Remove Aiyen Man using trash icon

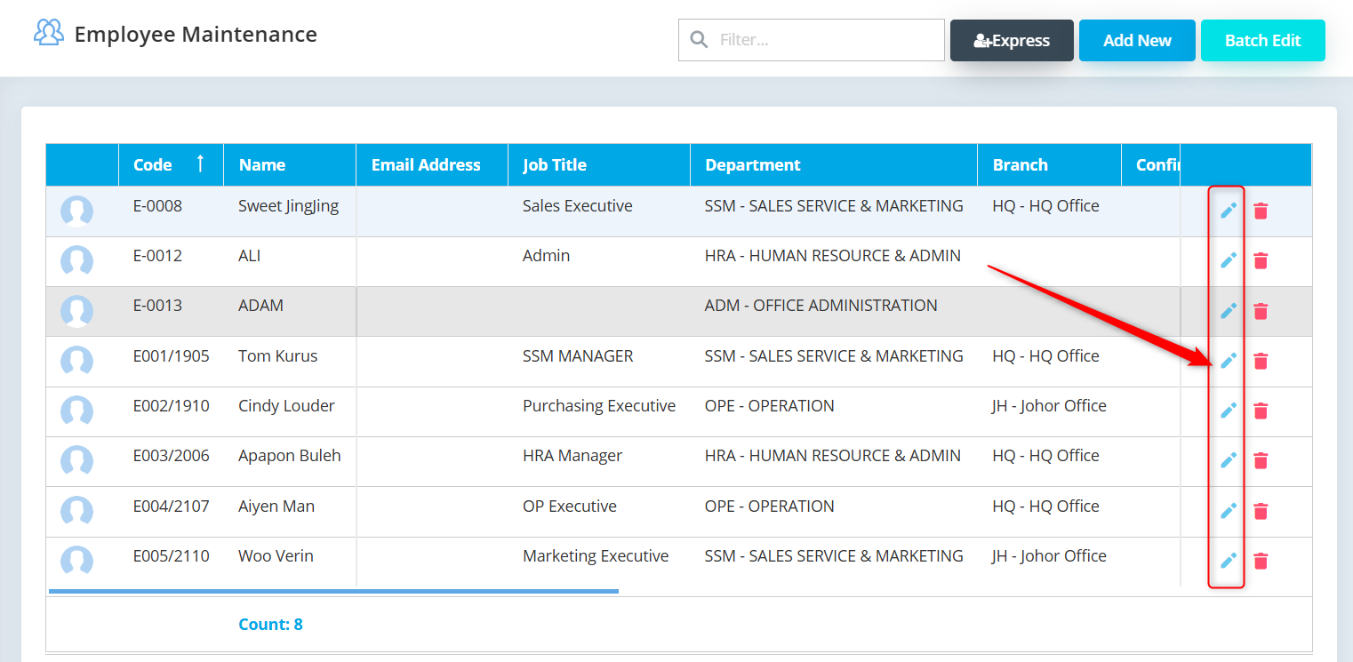1261,511
